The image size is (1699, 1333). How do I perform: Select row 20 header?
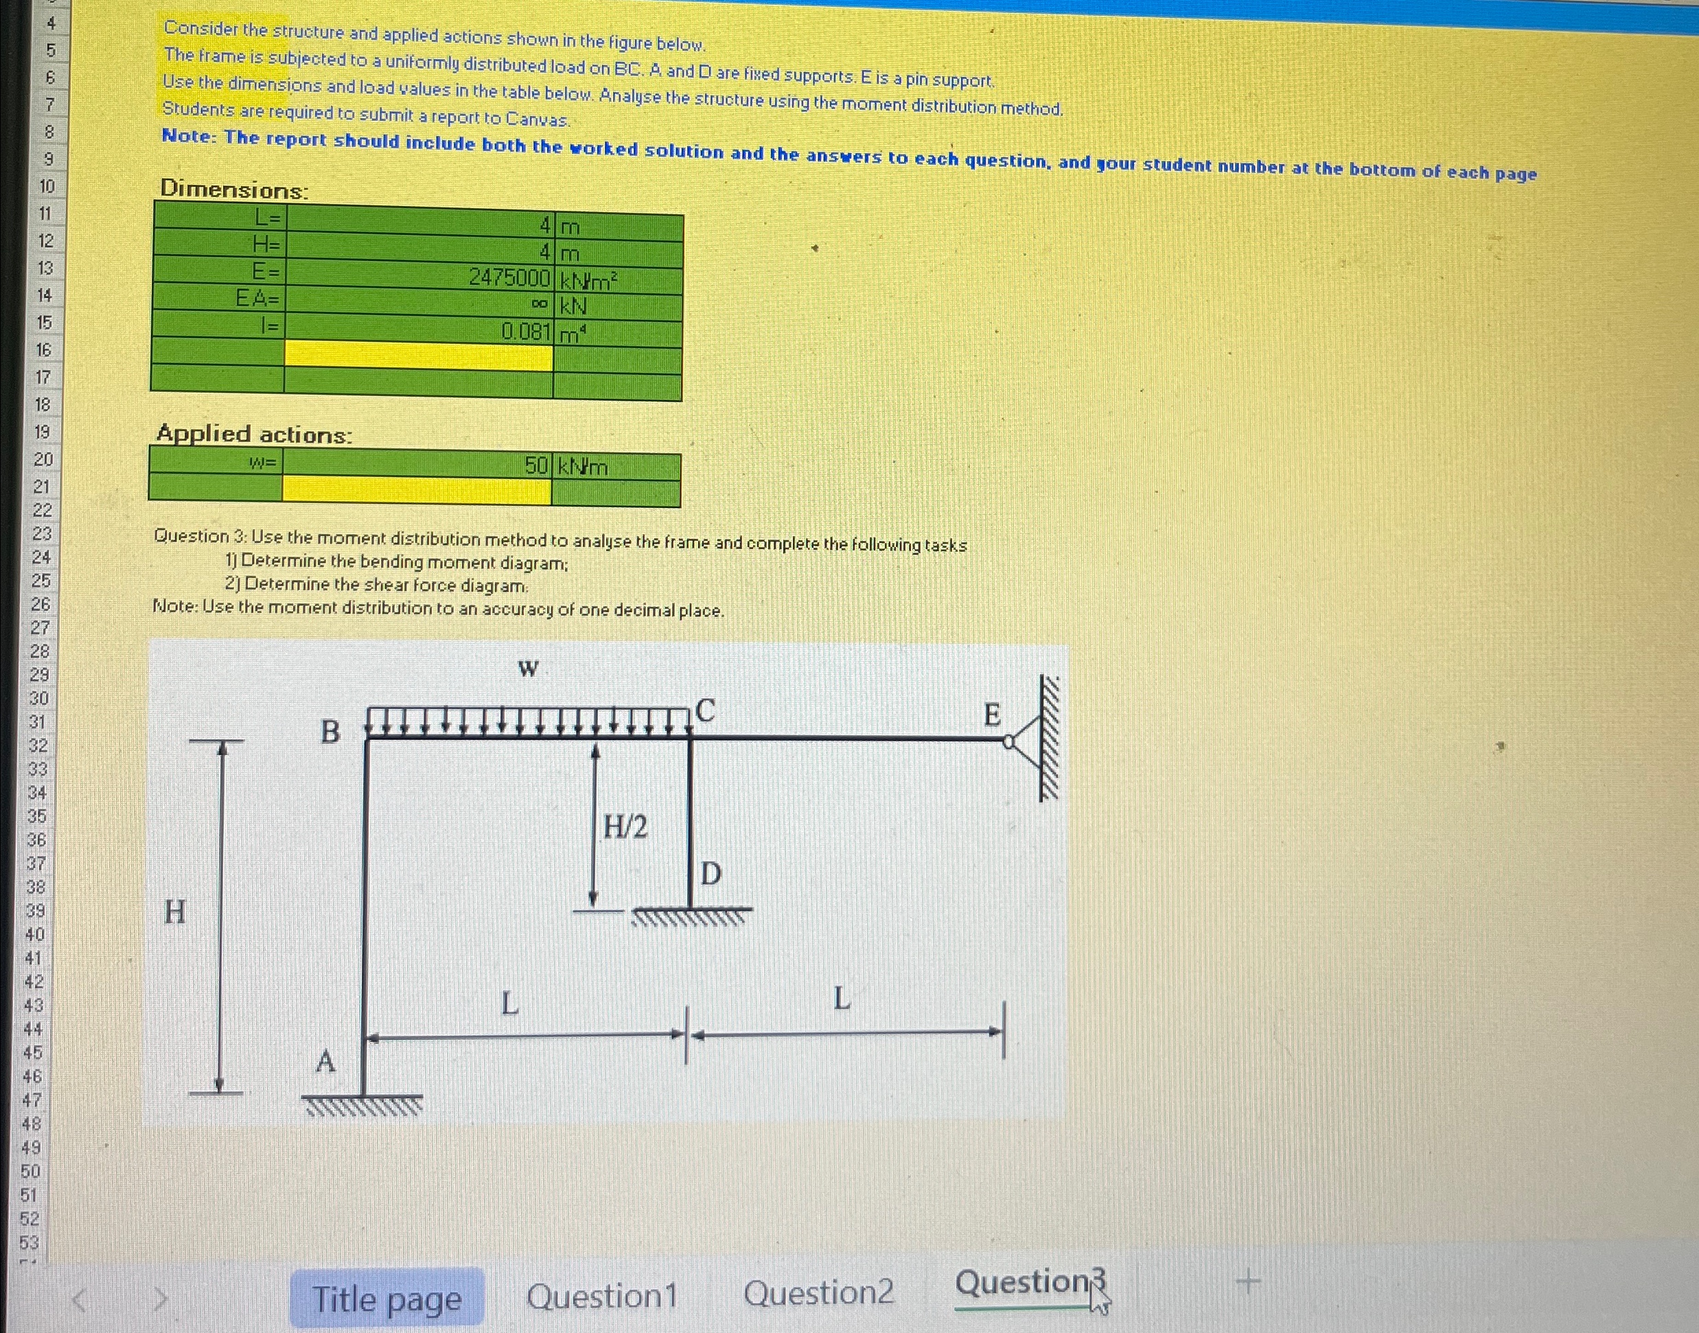click(43, 460)
